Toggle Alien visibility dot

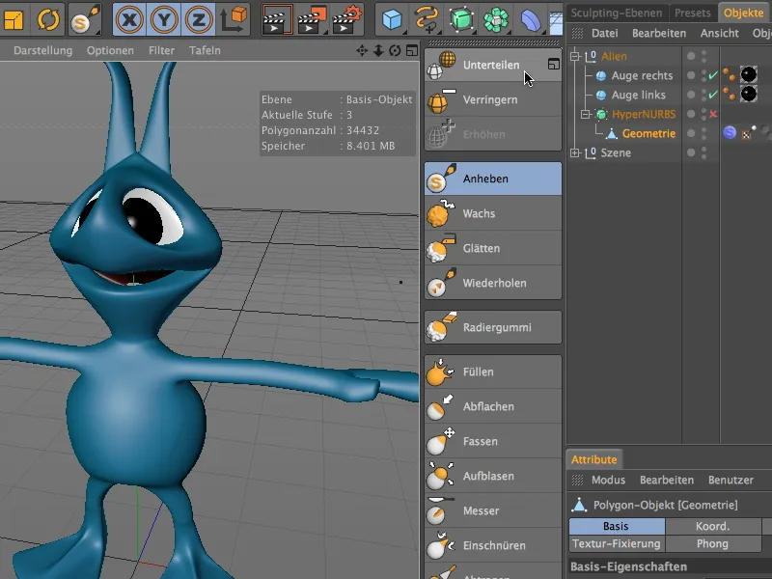(691, 56)
